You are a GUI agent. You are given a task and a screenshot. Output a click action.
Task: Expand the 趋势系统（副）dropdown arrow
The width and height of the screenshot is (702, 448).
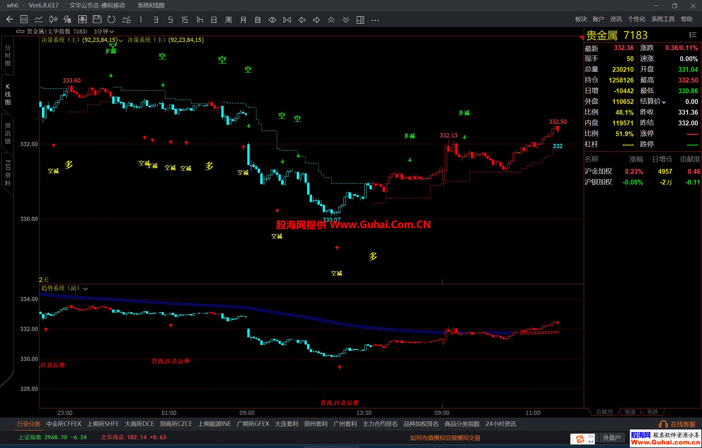pos(85,288)
